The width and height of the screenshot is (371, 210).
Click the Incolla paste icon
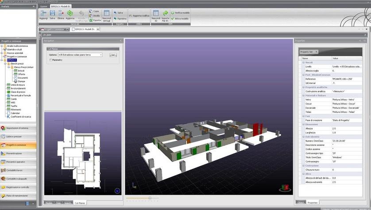pyautogui.click(x=91, y=15)
